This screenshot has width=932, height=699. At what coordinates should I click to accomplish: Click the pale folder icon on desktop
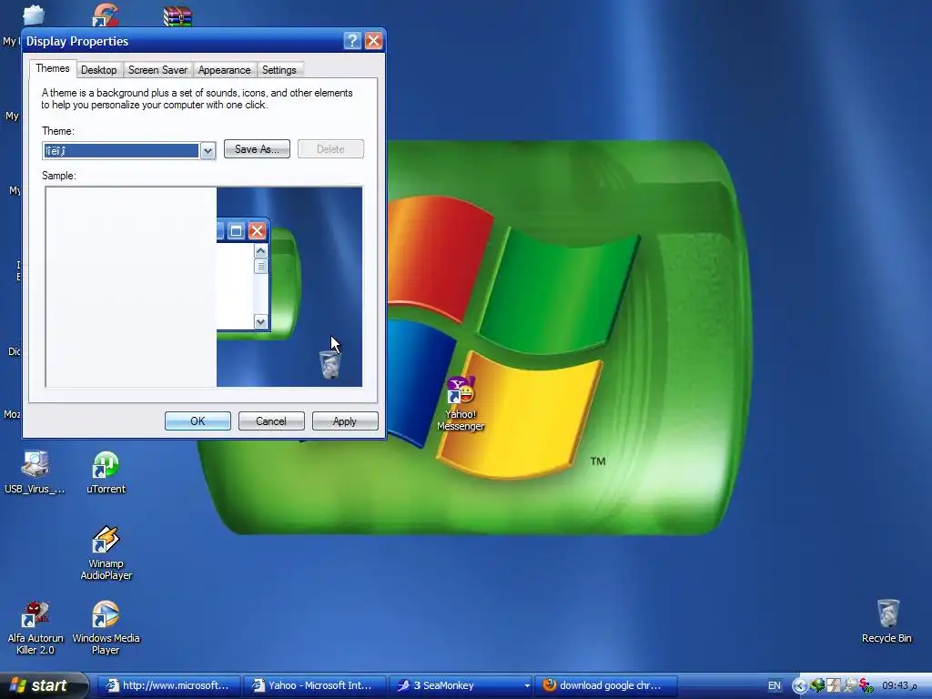[x=34, y=15]
